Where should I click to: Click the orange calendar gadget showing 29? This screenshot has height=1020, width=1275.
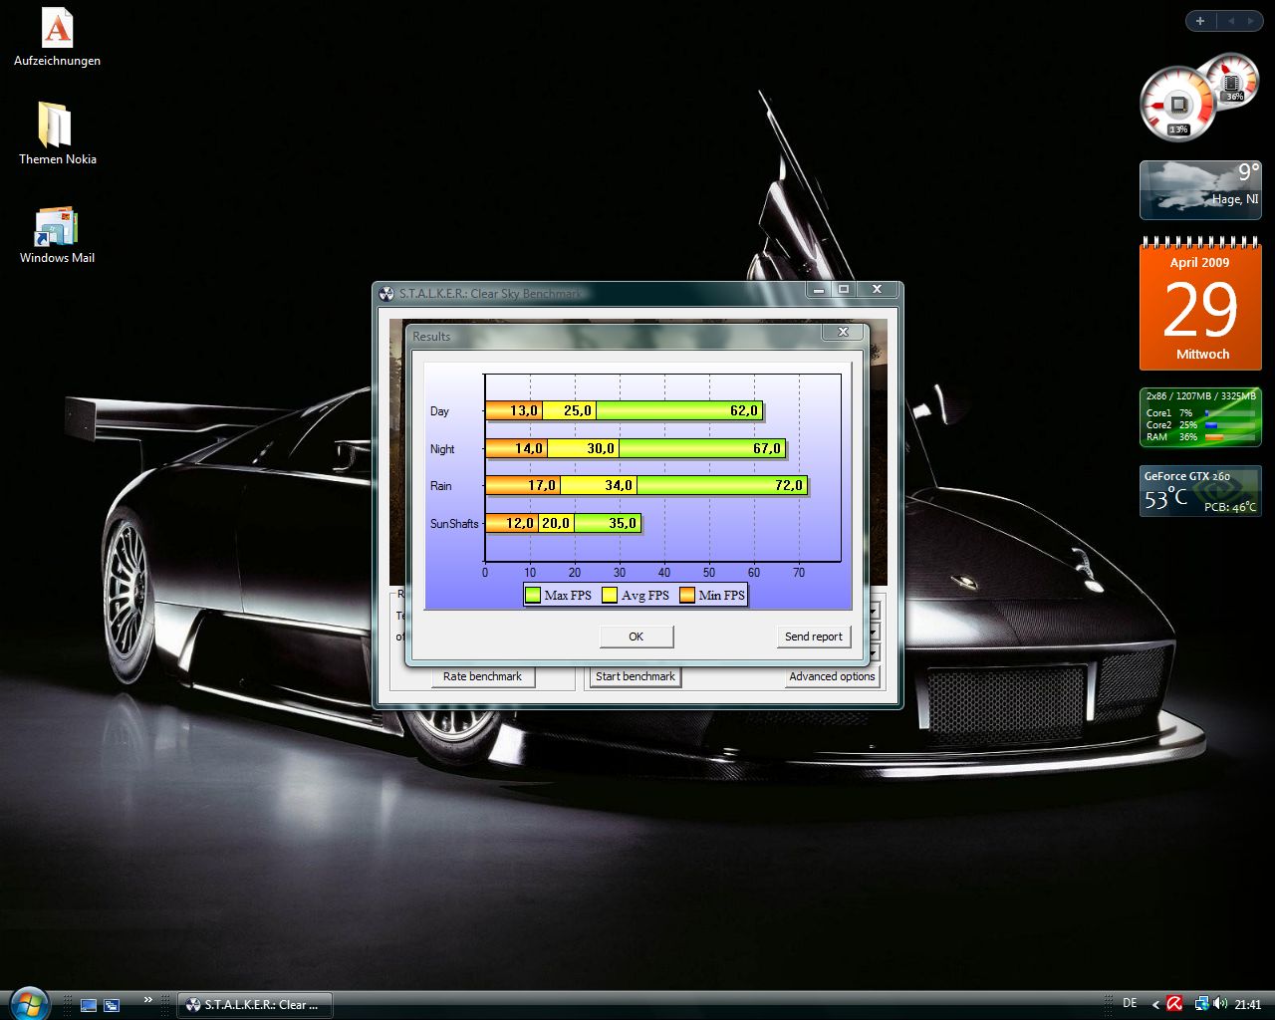pyautogui.click(x=1200, y=304)
